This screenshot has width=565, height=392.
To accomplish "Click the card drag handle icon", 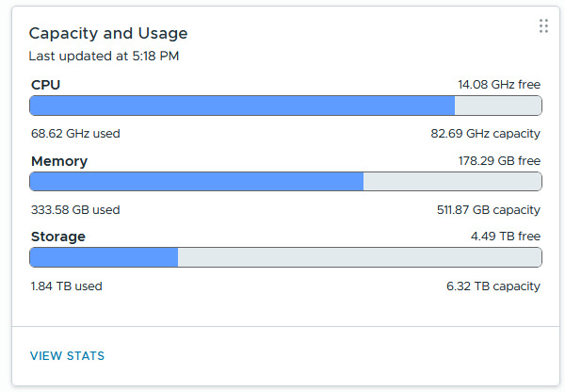I will point(543,26).
